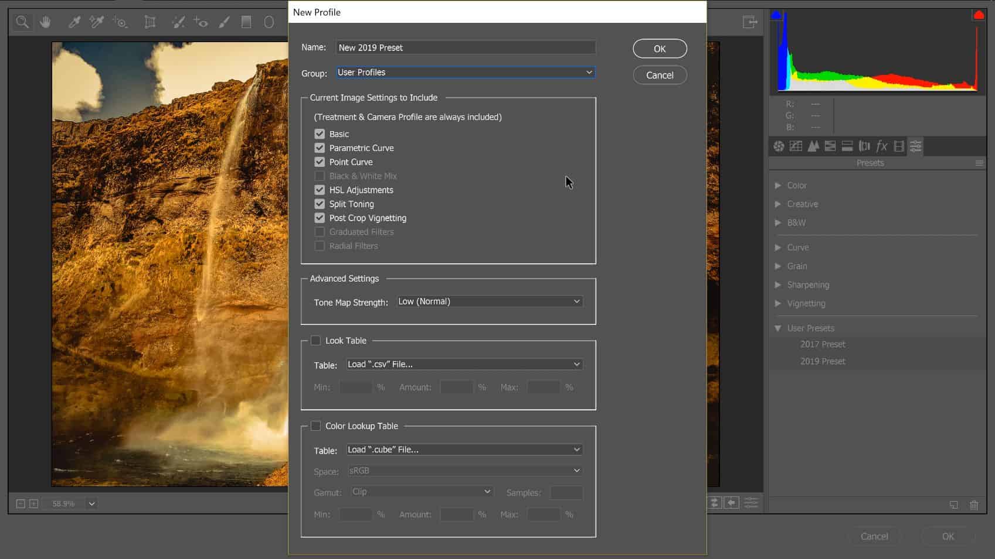Viewport: 995px width, 559px height.
Task: Enable the Look Table checkbox
Action: point(316,341)
